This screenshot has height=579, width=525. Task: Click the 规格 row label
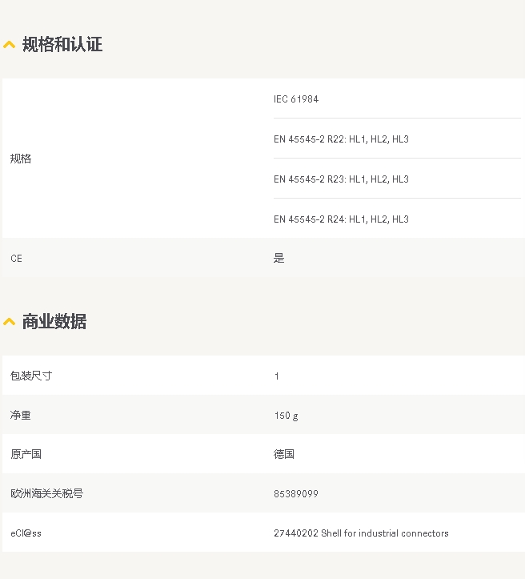tap(21, 159)
